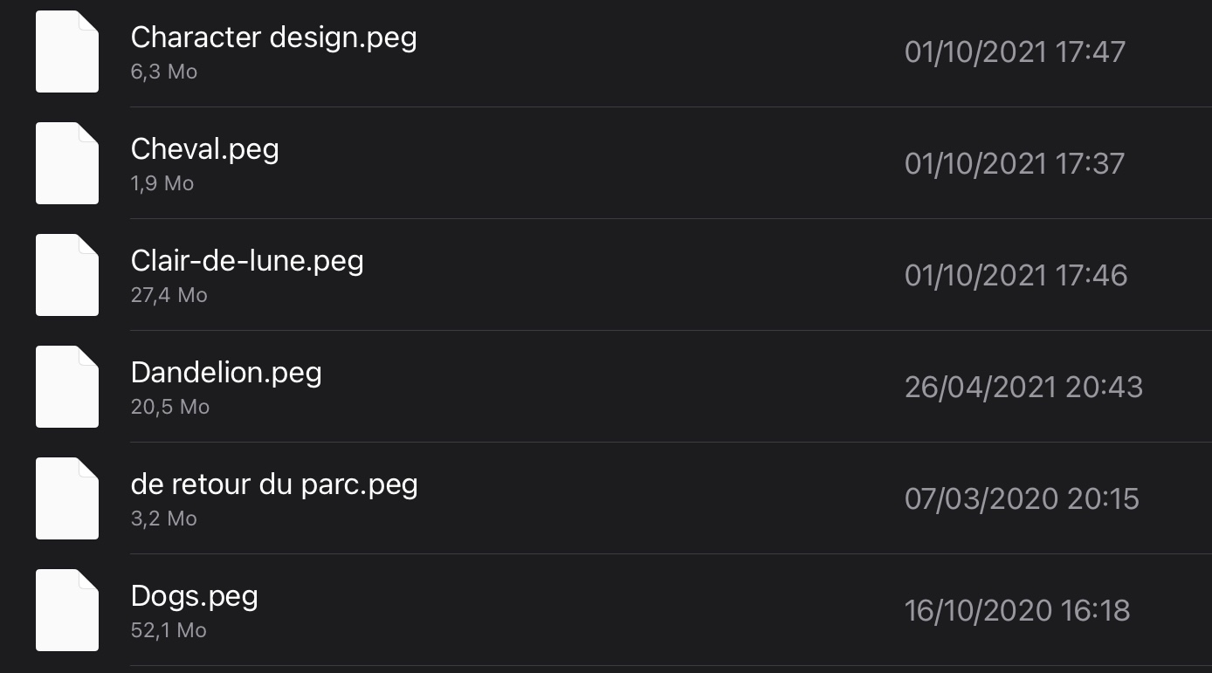Click the 27,4 Mo size label
The width and height of the screenshot is (1212, 673).
click(x=169, y=295)
